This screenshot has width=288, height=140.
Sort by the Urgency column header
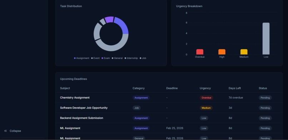pos(205,88)
